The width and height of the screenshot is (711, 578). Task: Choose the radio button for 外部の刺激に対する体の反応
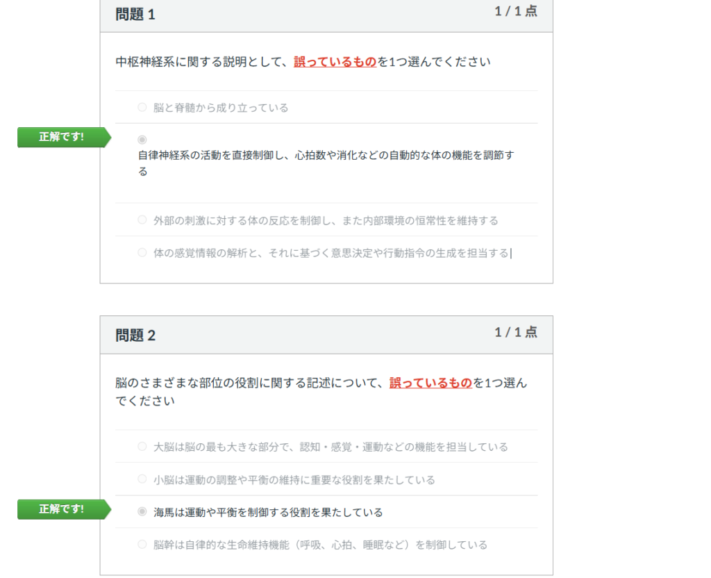142,220
